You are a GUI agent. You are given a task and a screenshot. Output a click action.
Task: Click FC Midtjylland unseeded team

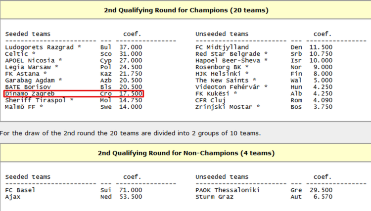click(222, 46)
